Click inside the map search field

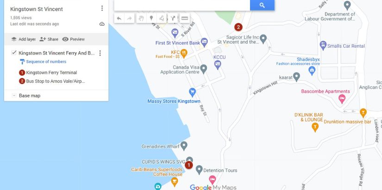click(x=182, y=5)
